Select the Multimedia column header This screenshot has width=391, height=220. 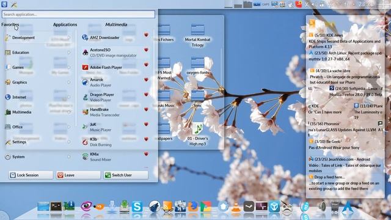click(x=116, y=24)
